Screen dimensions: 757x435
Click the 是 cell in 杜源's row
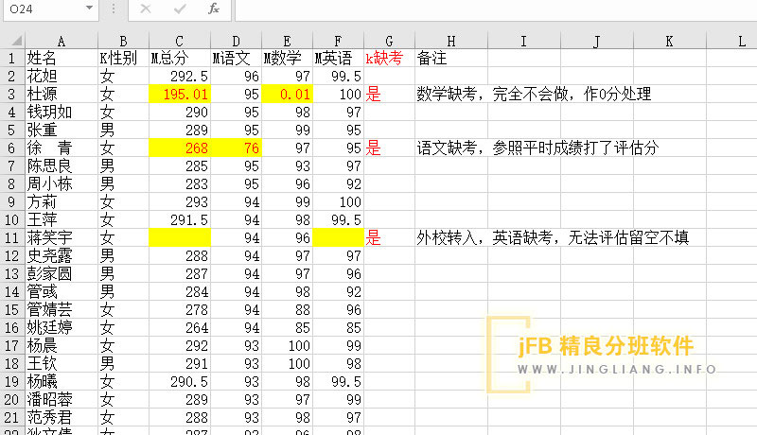[389, 94]
